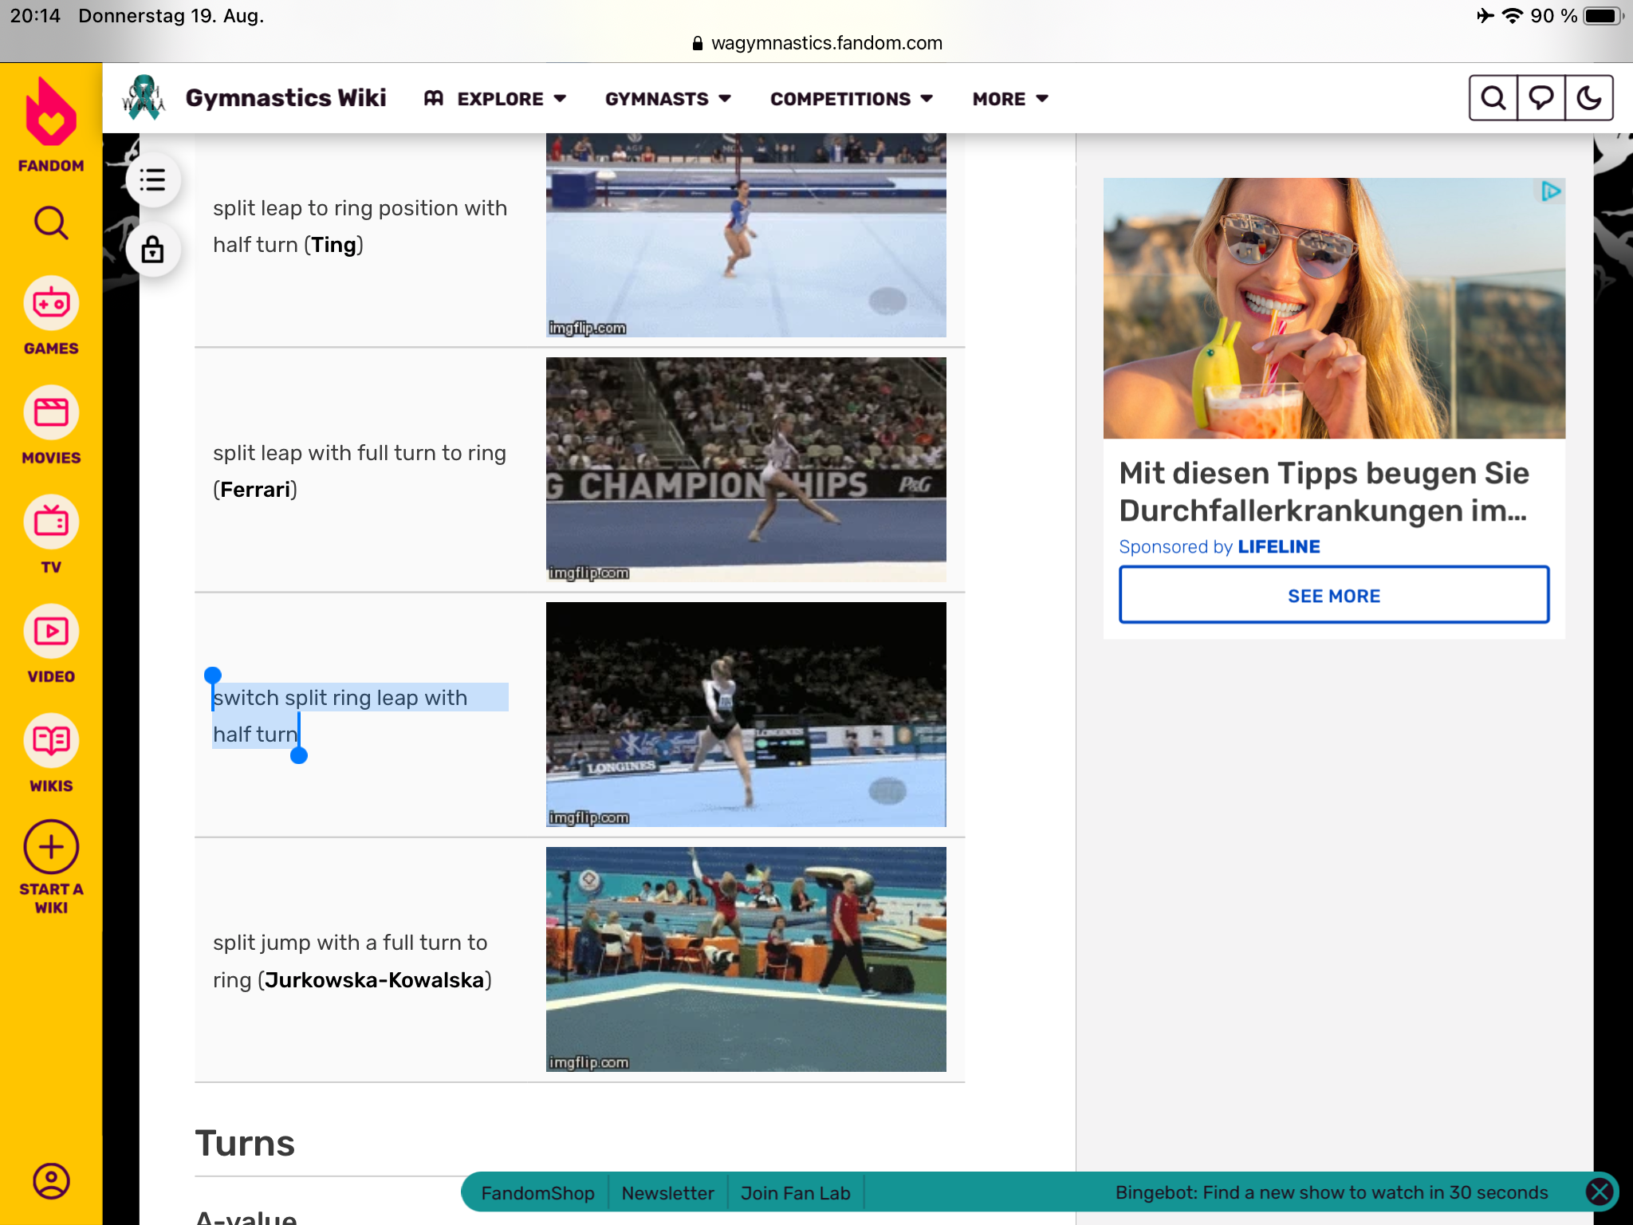Click Start a Wiki plus icon
Screen dimensions: 1633x1225
(x=51, y=848)
